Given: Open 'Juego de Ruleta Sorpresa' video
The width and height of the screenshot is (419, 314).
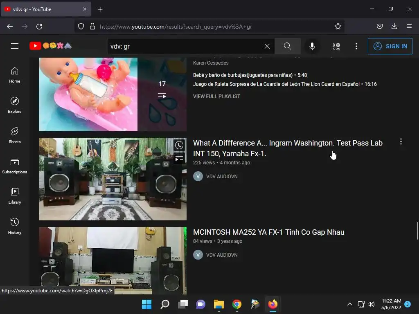Looking at the screenshot, I should pos(285,84).
